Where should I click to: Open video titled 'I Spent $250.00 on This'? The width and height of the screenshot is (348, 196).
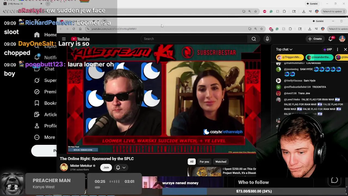[240, 171]
